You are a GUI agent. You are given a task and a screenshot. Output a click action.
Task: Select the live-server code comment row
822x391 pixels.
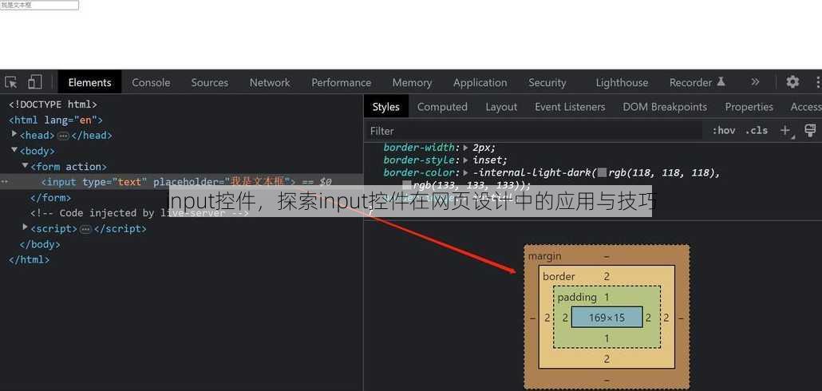(139, 213)
